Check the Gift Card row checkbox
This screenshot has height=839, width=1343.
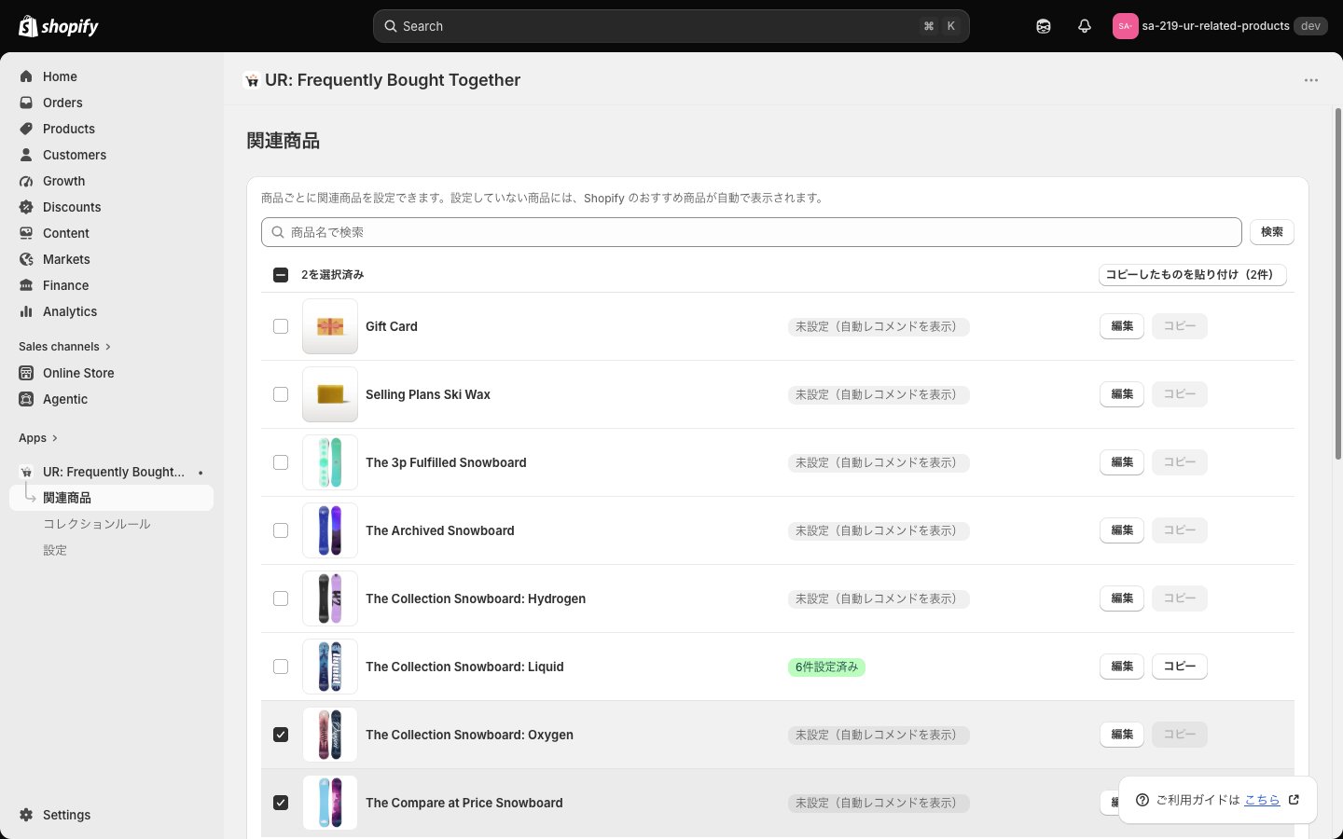pos(281,326)
